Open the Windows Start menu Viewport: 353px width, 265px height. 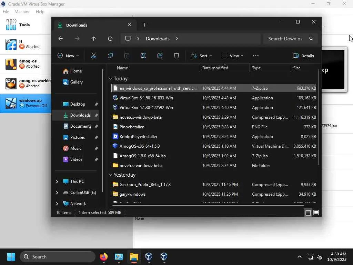(x=11, y=257)
